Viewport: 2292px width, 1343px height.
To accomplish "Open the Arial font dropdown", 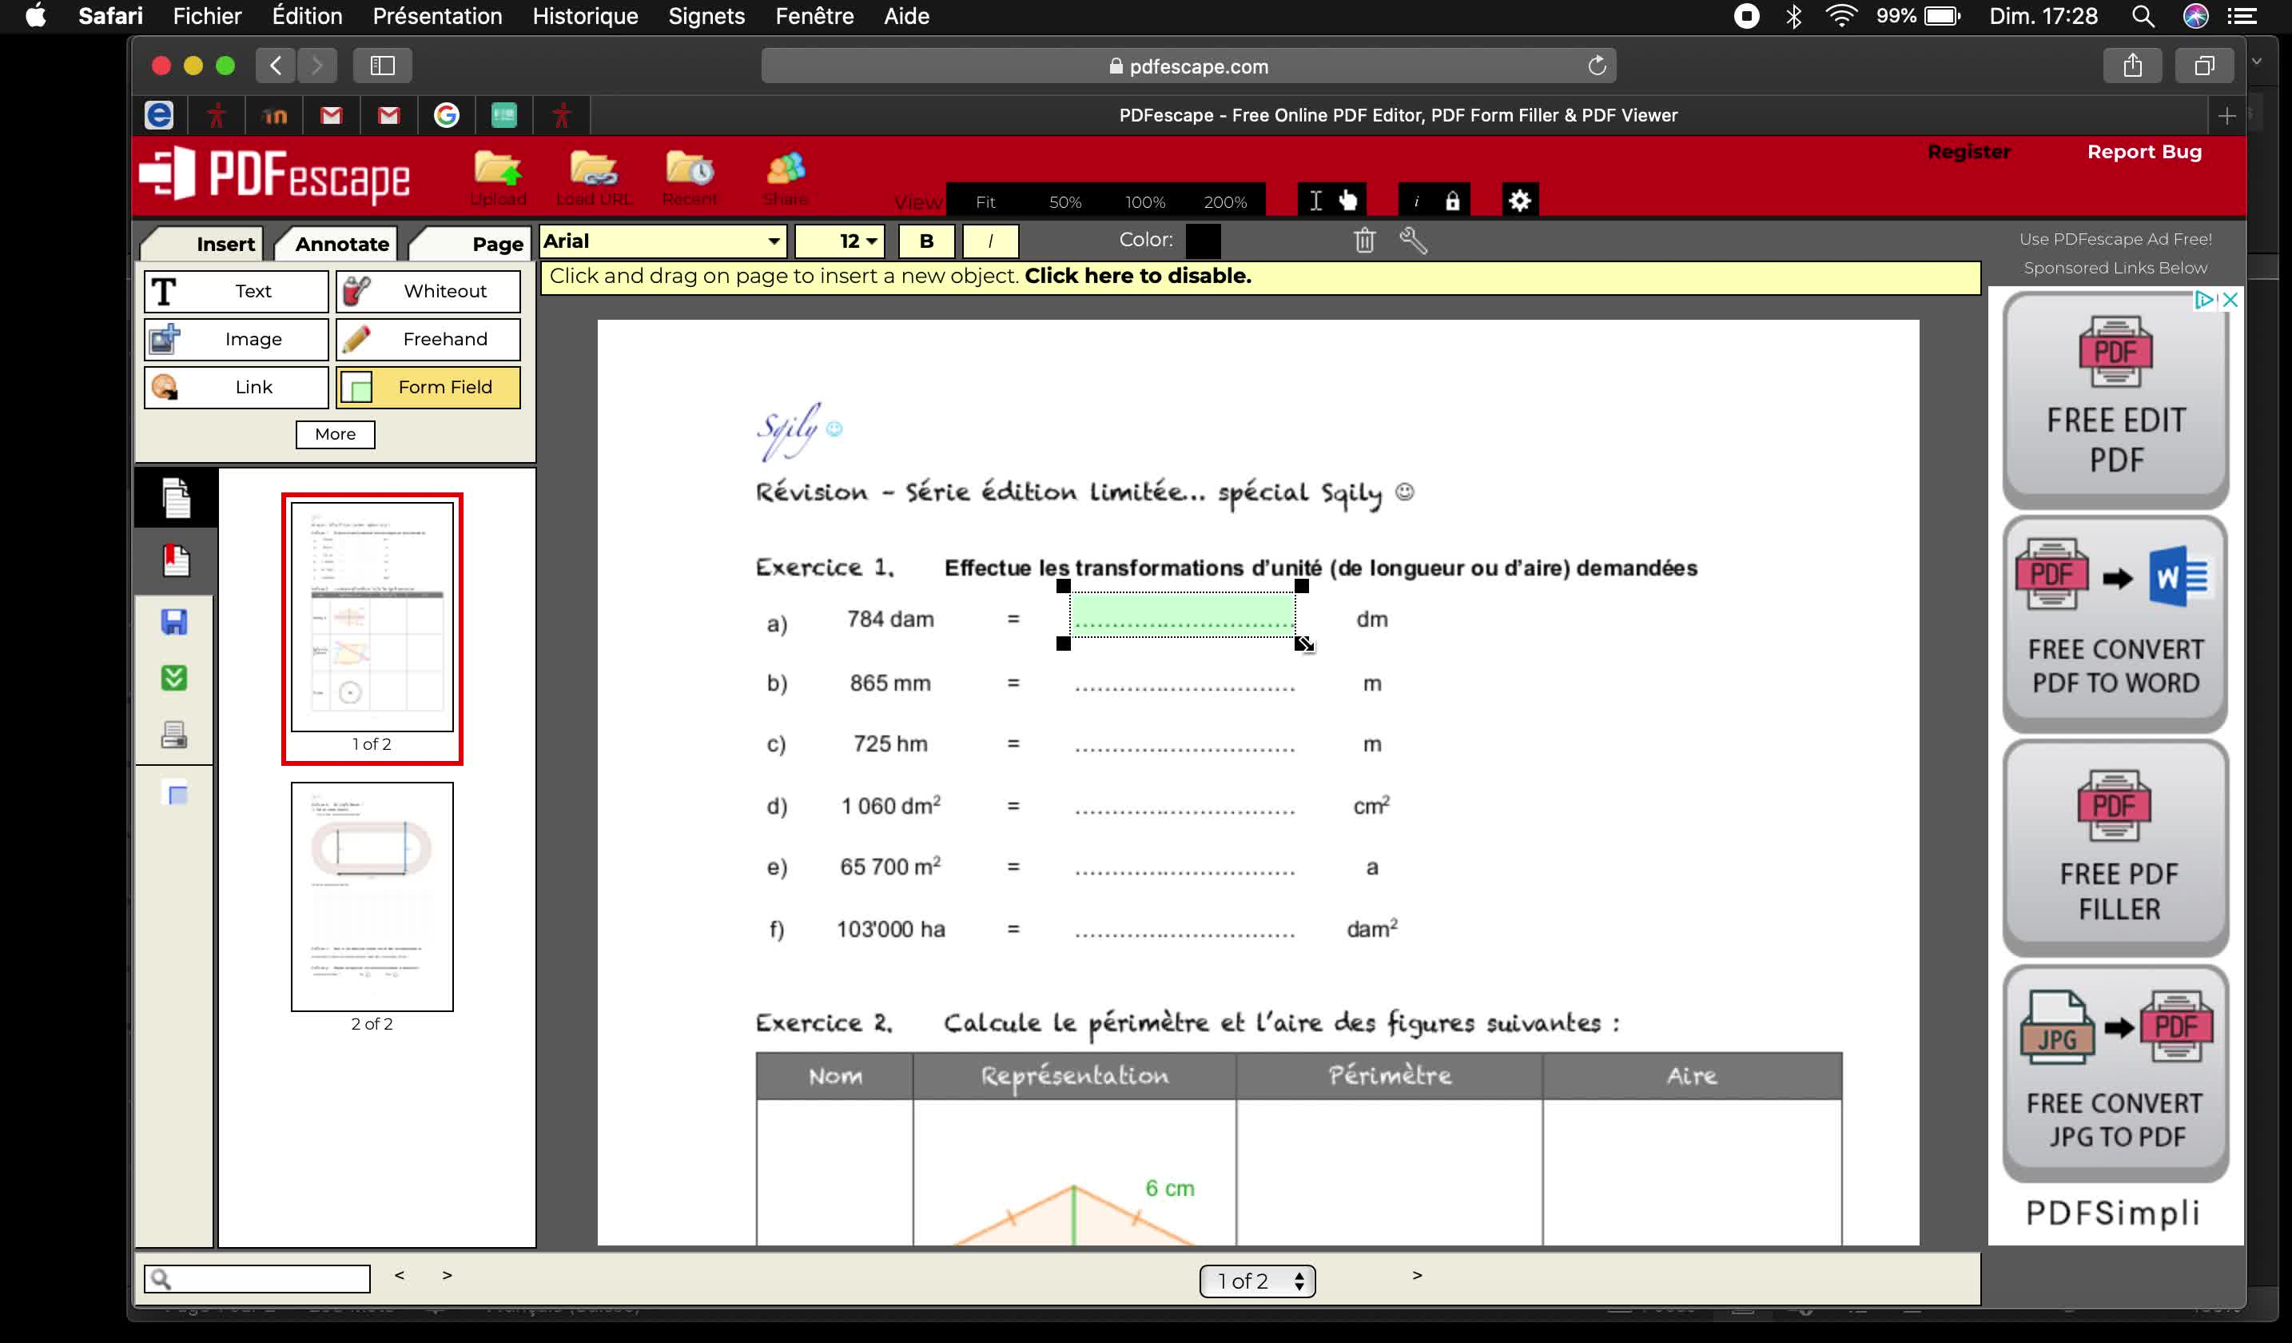I will 663,241.
